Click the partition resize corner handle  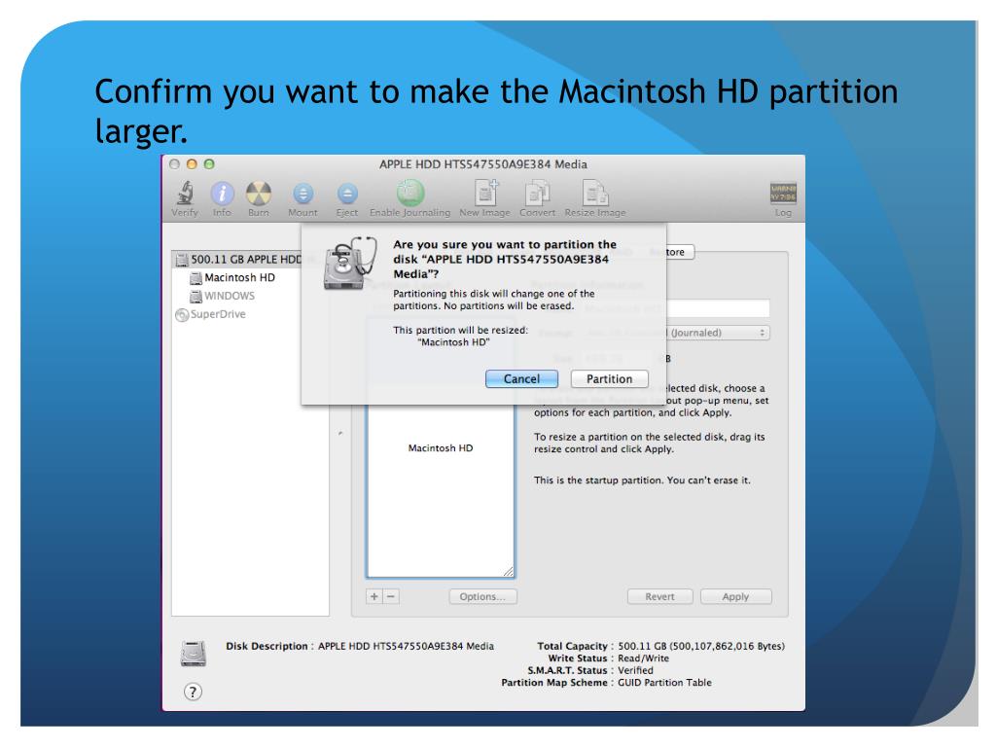point(508,572)
